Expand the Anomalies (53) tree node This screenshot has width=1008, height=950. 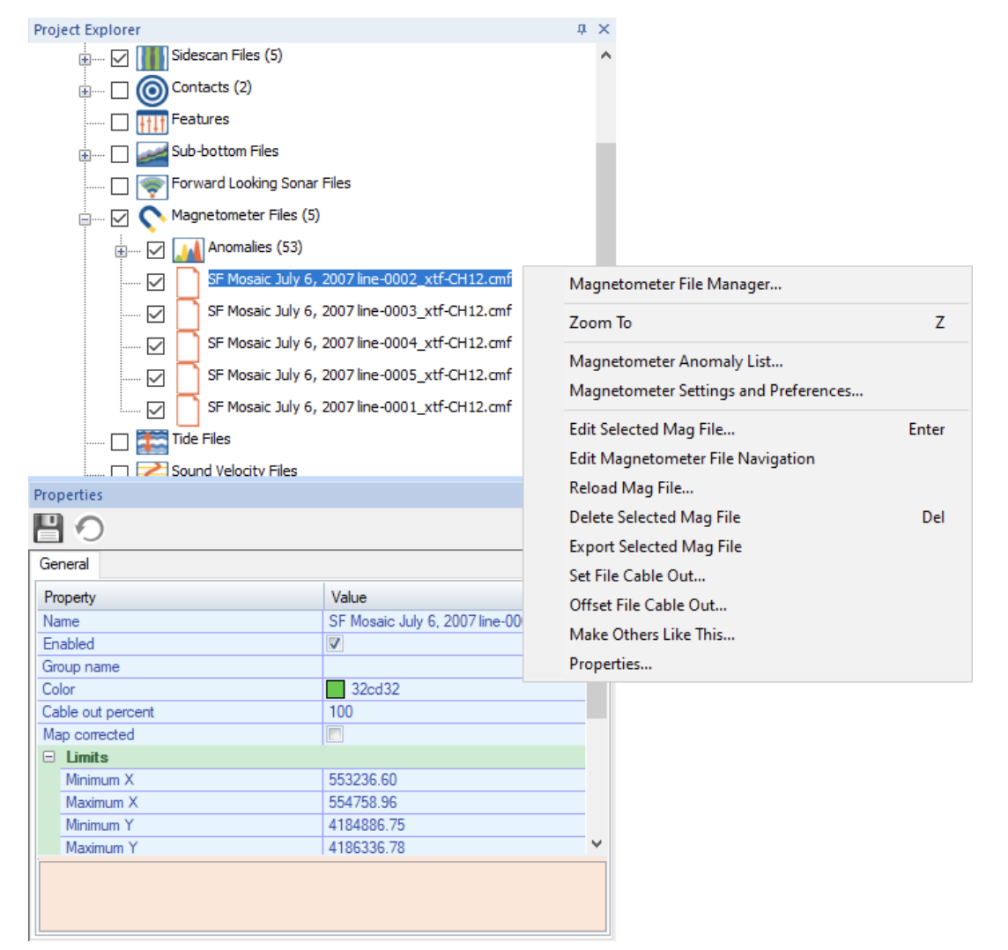click(122, 251)
